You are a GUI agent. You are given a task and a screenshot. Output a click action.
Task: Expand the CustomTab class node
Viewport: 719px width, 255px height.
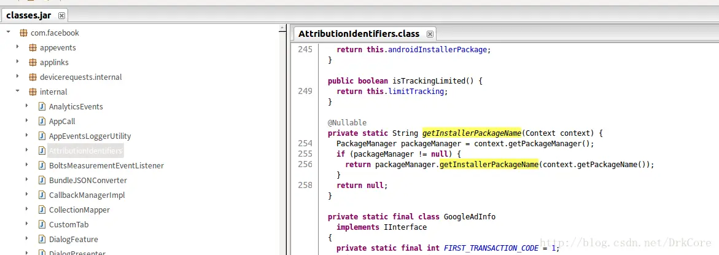(x=27, y=224)
